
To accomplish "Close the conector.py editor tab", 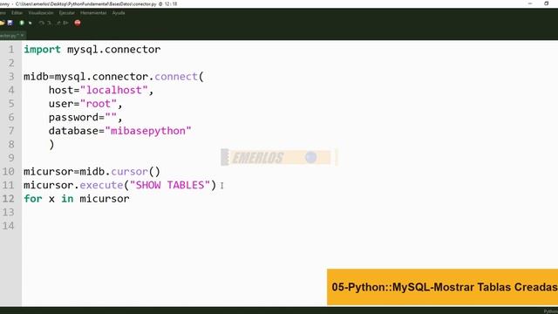I will coord(22,36).
